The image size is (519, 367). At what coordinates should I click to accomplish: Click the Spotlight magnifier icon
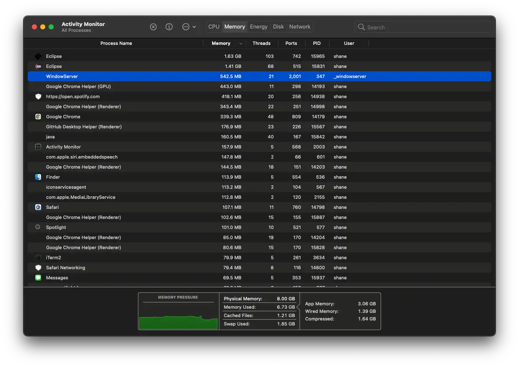pyautogui.click(x=38, y=227)
